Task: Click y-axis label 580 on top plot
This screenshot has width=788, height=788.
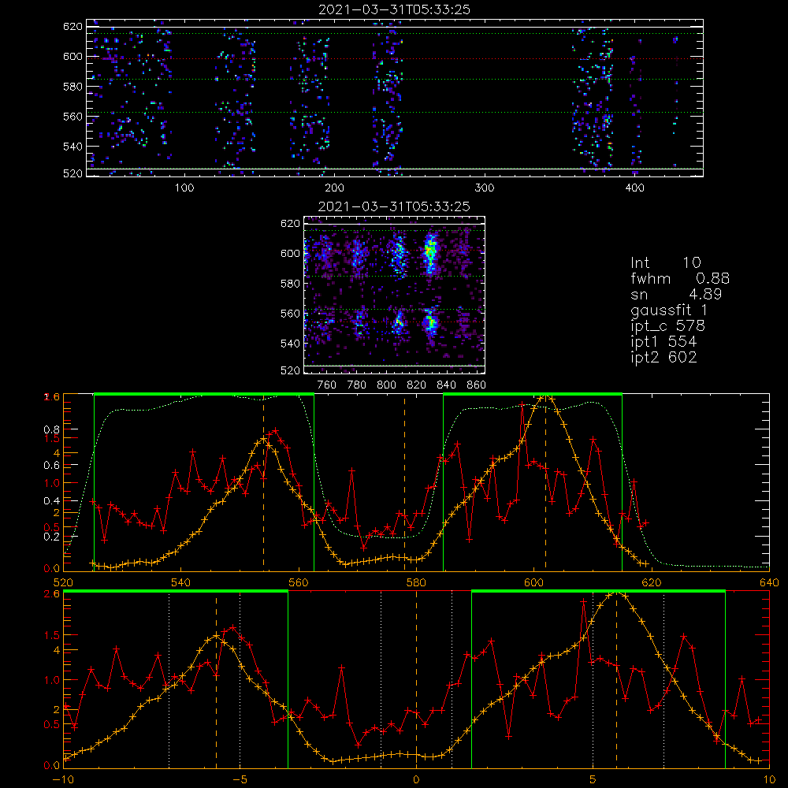Action: (72, 87)
